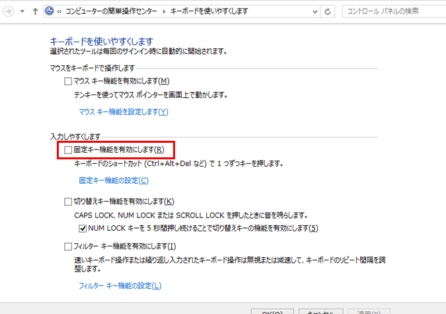Screen dimensions: 446x314
Task: Toggle the 切り替えキー機能 checkbox
Action: [x=68, y=201]
